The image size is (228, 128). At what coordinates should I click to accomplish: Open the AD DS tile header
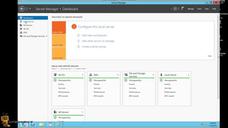point(68,75)
